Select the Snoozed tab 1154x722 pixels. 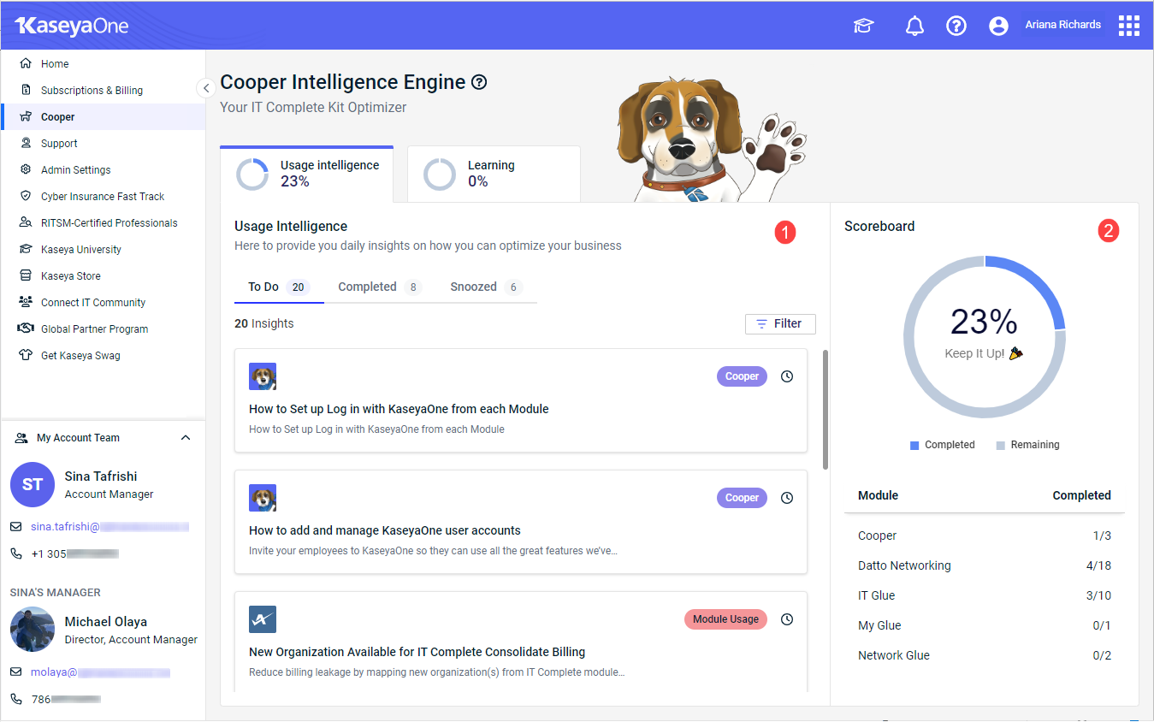(x=487, y=287)
